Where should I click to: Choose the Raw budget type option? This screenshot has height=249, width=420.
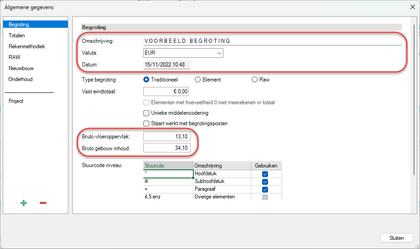coord(255,80)
